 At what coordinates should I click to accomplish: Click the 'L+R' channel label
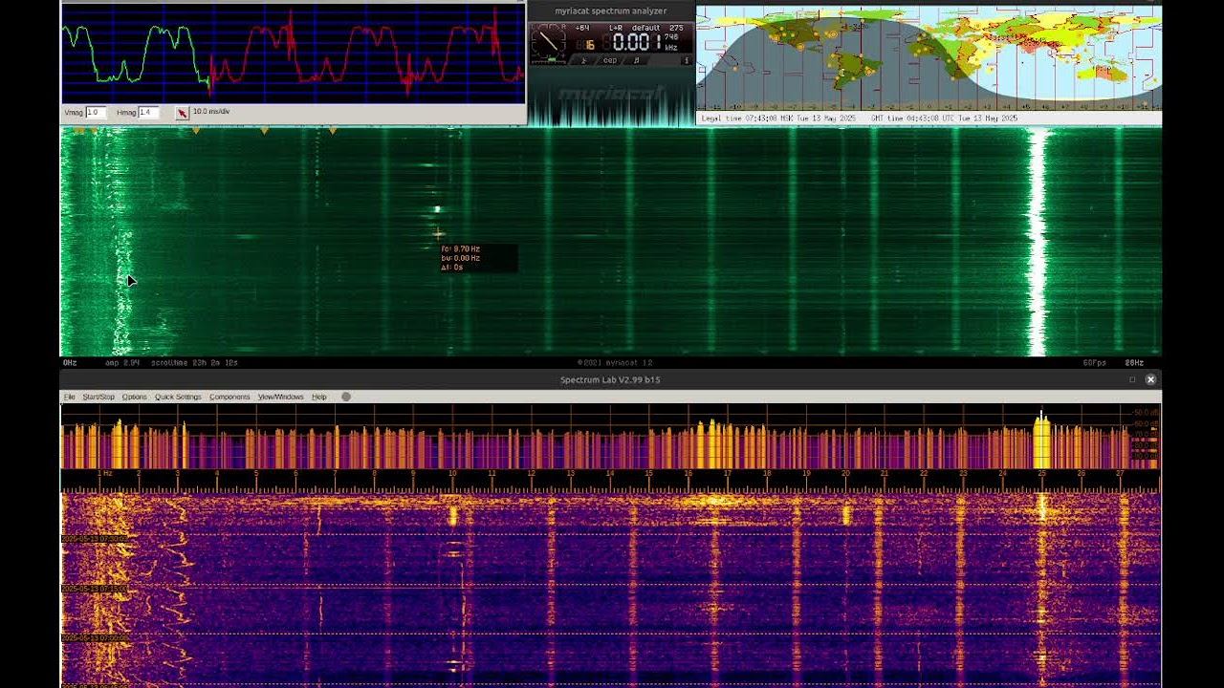(x=616, y=28)
